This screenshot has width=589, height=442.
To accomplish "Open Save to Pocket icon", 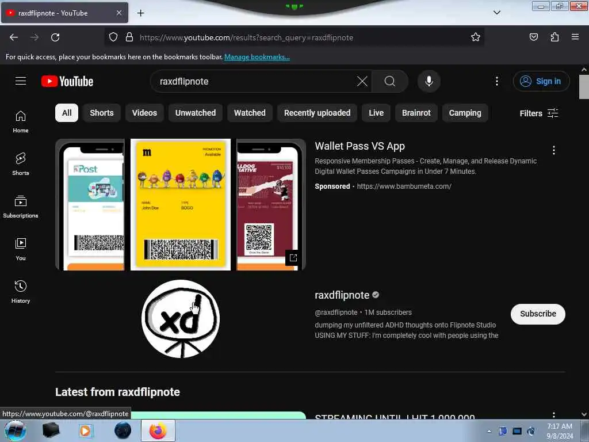I will coord(533,37).
